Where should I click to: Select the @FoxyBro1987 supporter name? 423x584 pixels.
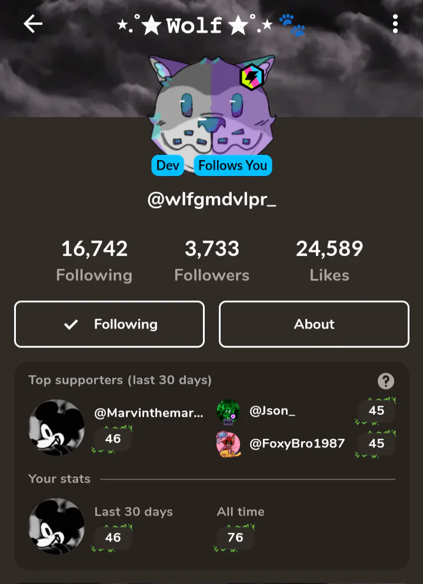pyautogui.click(x=297, y=443)
